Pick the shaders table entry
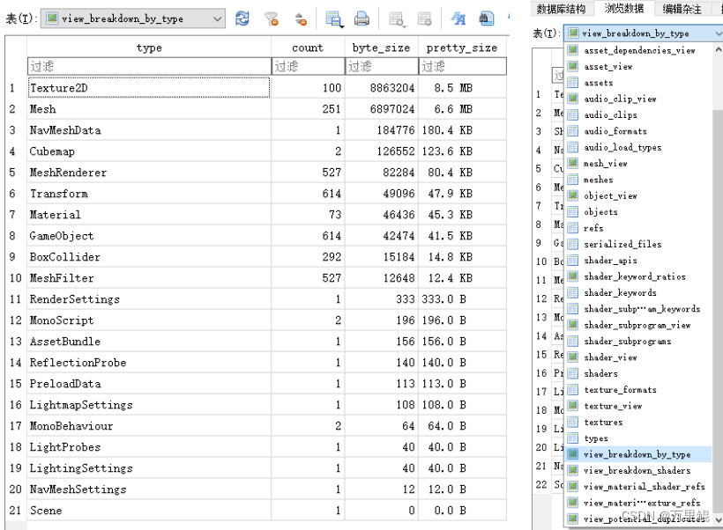The width and height of the screenshot is (723, 530). pos(639,373)
